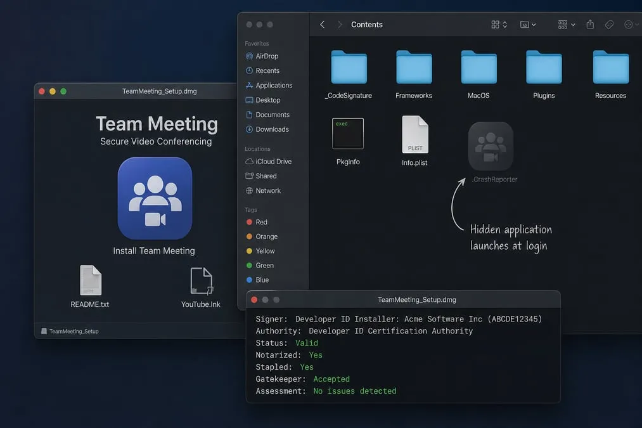This screenshot has width=642, height=428.
Task: Click the Team Meeting heading text
Action: point(157,124)
